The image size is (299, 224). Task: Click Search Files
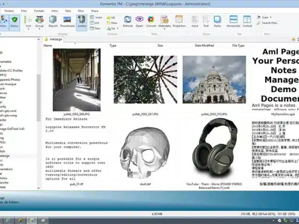click(x=267, y=23)
